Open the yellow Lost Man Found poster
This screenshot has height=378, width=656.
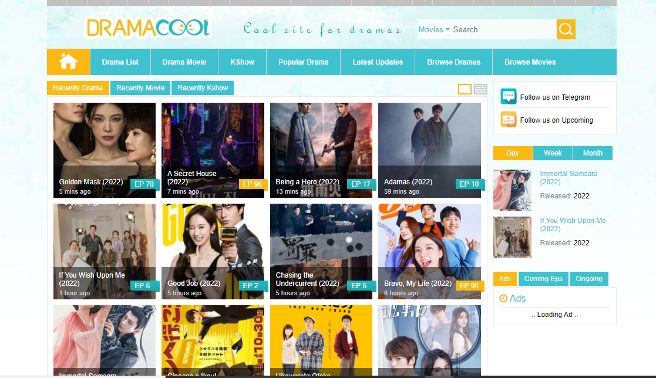pyautogui.click(x=321, y=340)
